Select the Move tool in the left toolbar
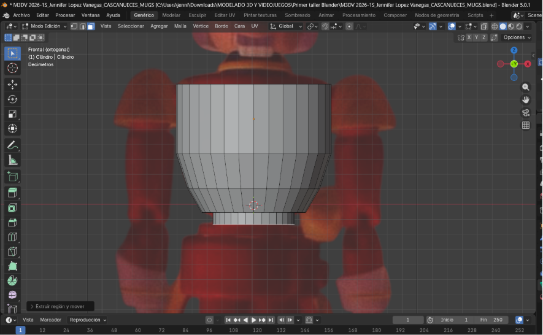Screen dimensions: 543x335 pyautogui.click(x=12, y=84)
